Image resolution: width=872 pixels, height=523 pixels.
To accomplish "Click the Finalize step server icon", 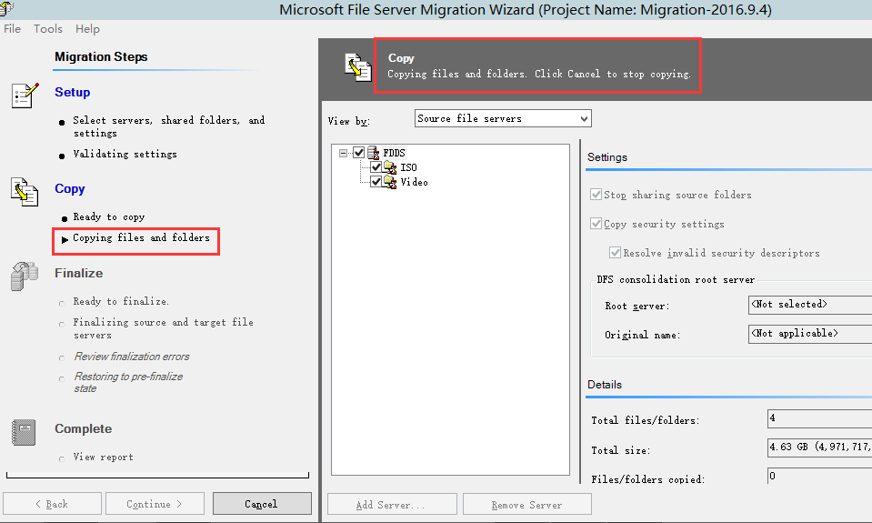I will pyautogui.click(x=25, y=276).
